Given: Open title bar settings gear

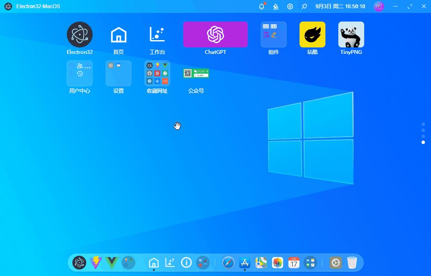Looking at the screenshot, I should click(290, 6).
